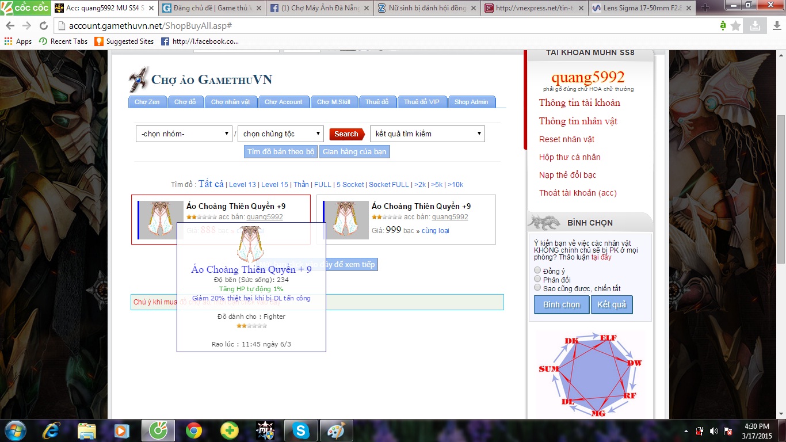Screen dimensions: 786x442
Task: Open a new browser tab
Action: coord(705,8)
